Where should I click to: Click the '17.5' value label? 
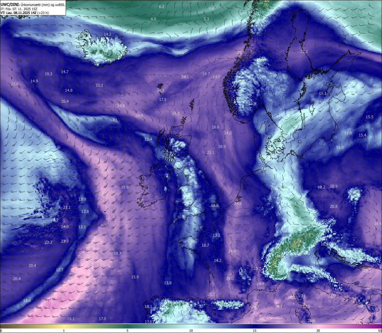click(163, 99)
